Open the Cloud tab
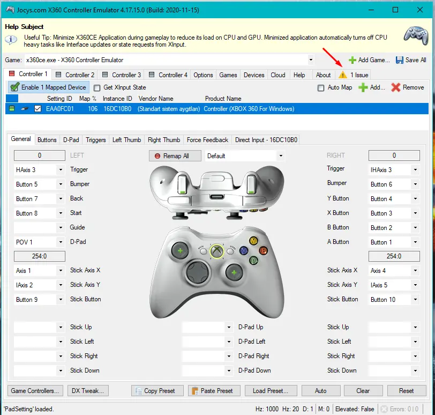The image size is (435, 415). 278,75
